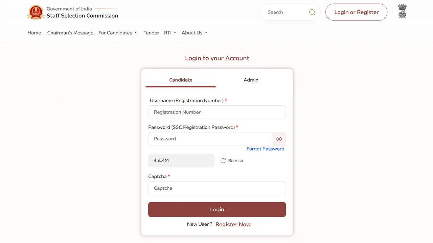This screenshot has width=433, height=243.
Task: Click the SSC emblem logo
Action: (x=36, y=12)
